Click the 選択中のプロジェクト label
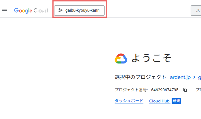This screenshot has width=201, height=119. coord(140,77)
